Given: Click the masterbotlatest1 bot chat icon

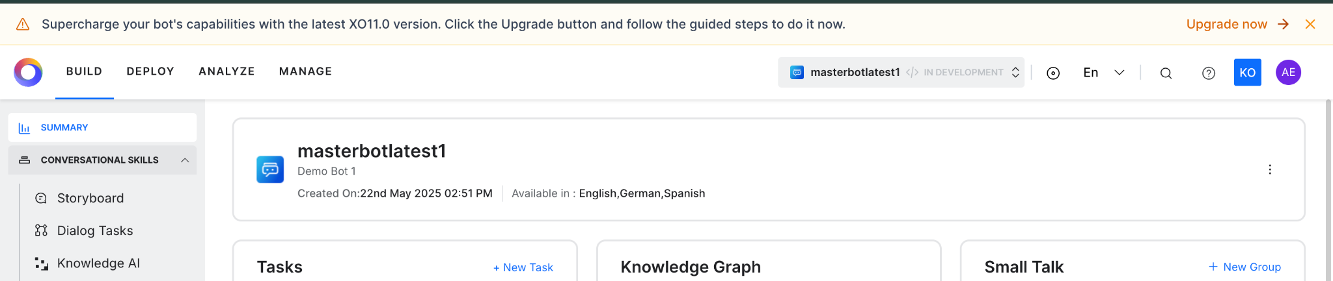Looking at the screenshot, I should pos(270,169).
